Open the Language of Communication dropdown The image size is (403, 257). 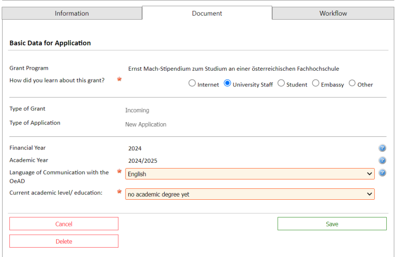pos(250,174)
